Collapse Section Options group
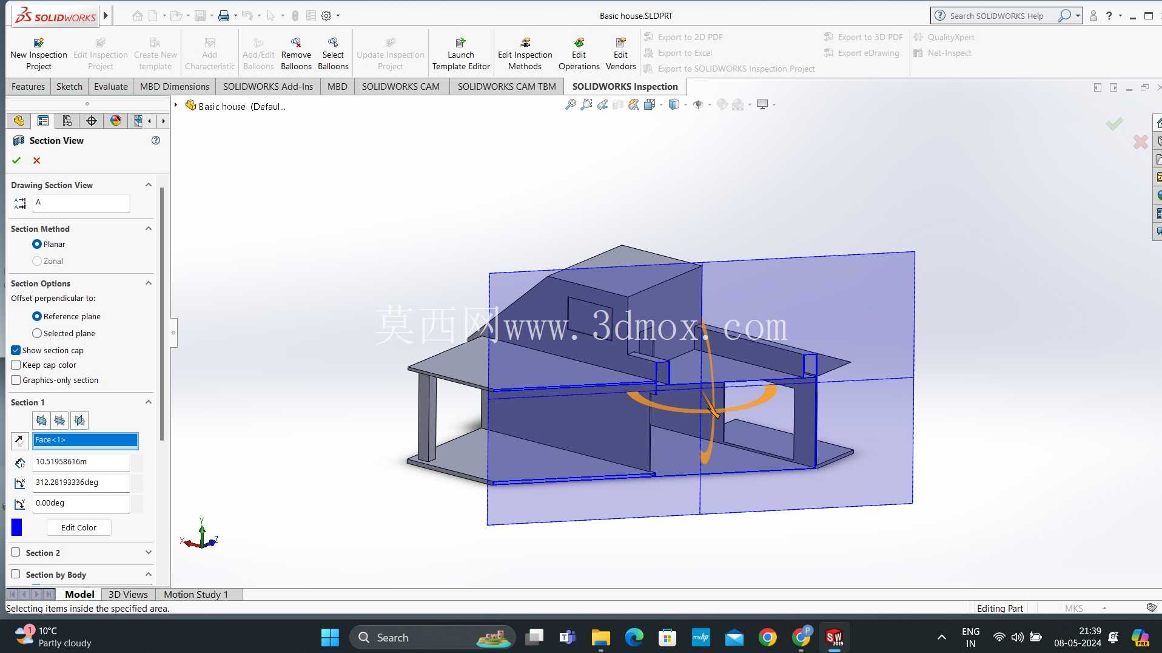 click(x=148, y=283)
